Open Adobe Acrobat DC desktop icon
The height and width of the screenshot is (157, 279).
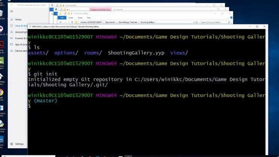(x=1, y=44)
